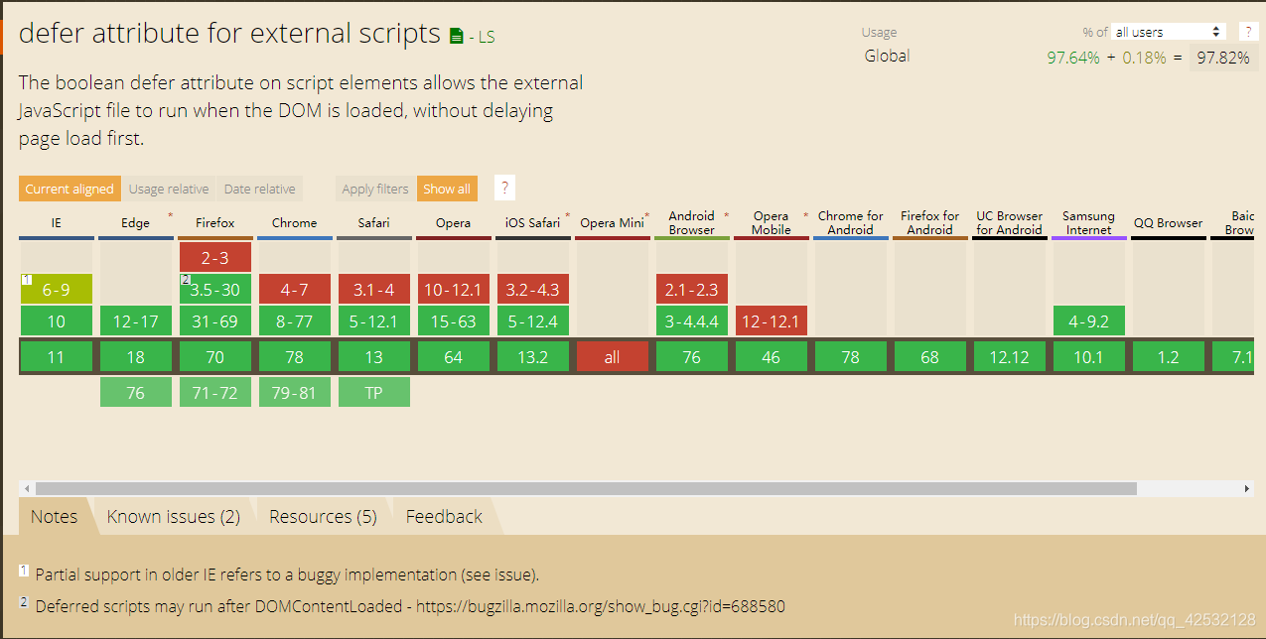This screenshot has width=1266, height=639.
Task: Click the Firefox 3.5-30 version cell
Action: pos(215,289)
